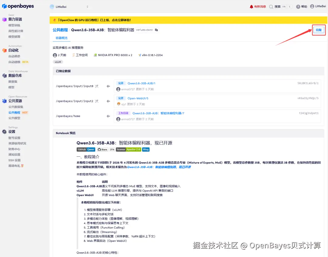The image size is (328, 257).
Task: Click the 克隆 button
Action: tap(319, 30)
